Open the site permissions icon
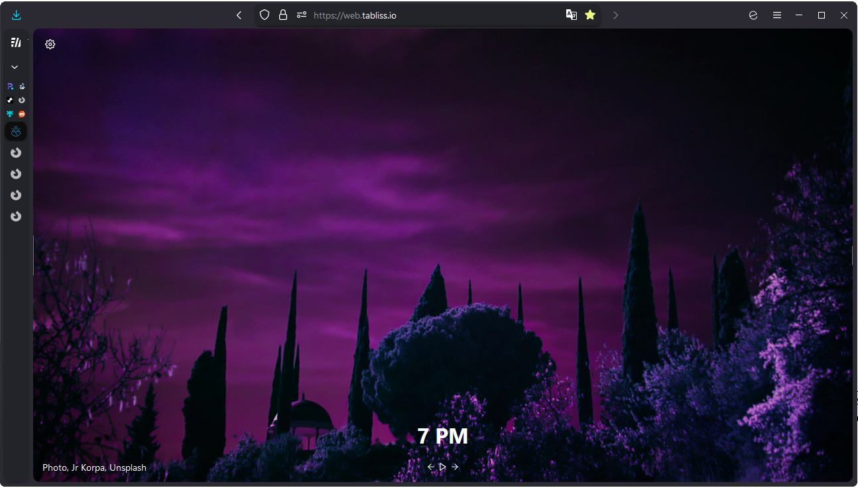This screenshot has width=858, height=488. 302,15
